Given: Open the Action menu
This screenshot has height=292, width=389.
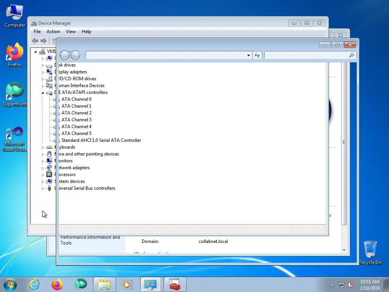Looking at the screenshot, I should click(x=53, y=32).
